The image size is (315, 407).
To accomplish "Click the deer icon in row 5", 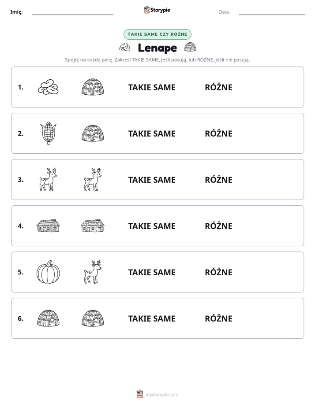I will (x=93, y=272).
